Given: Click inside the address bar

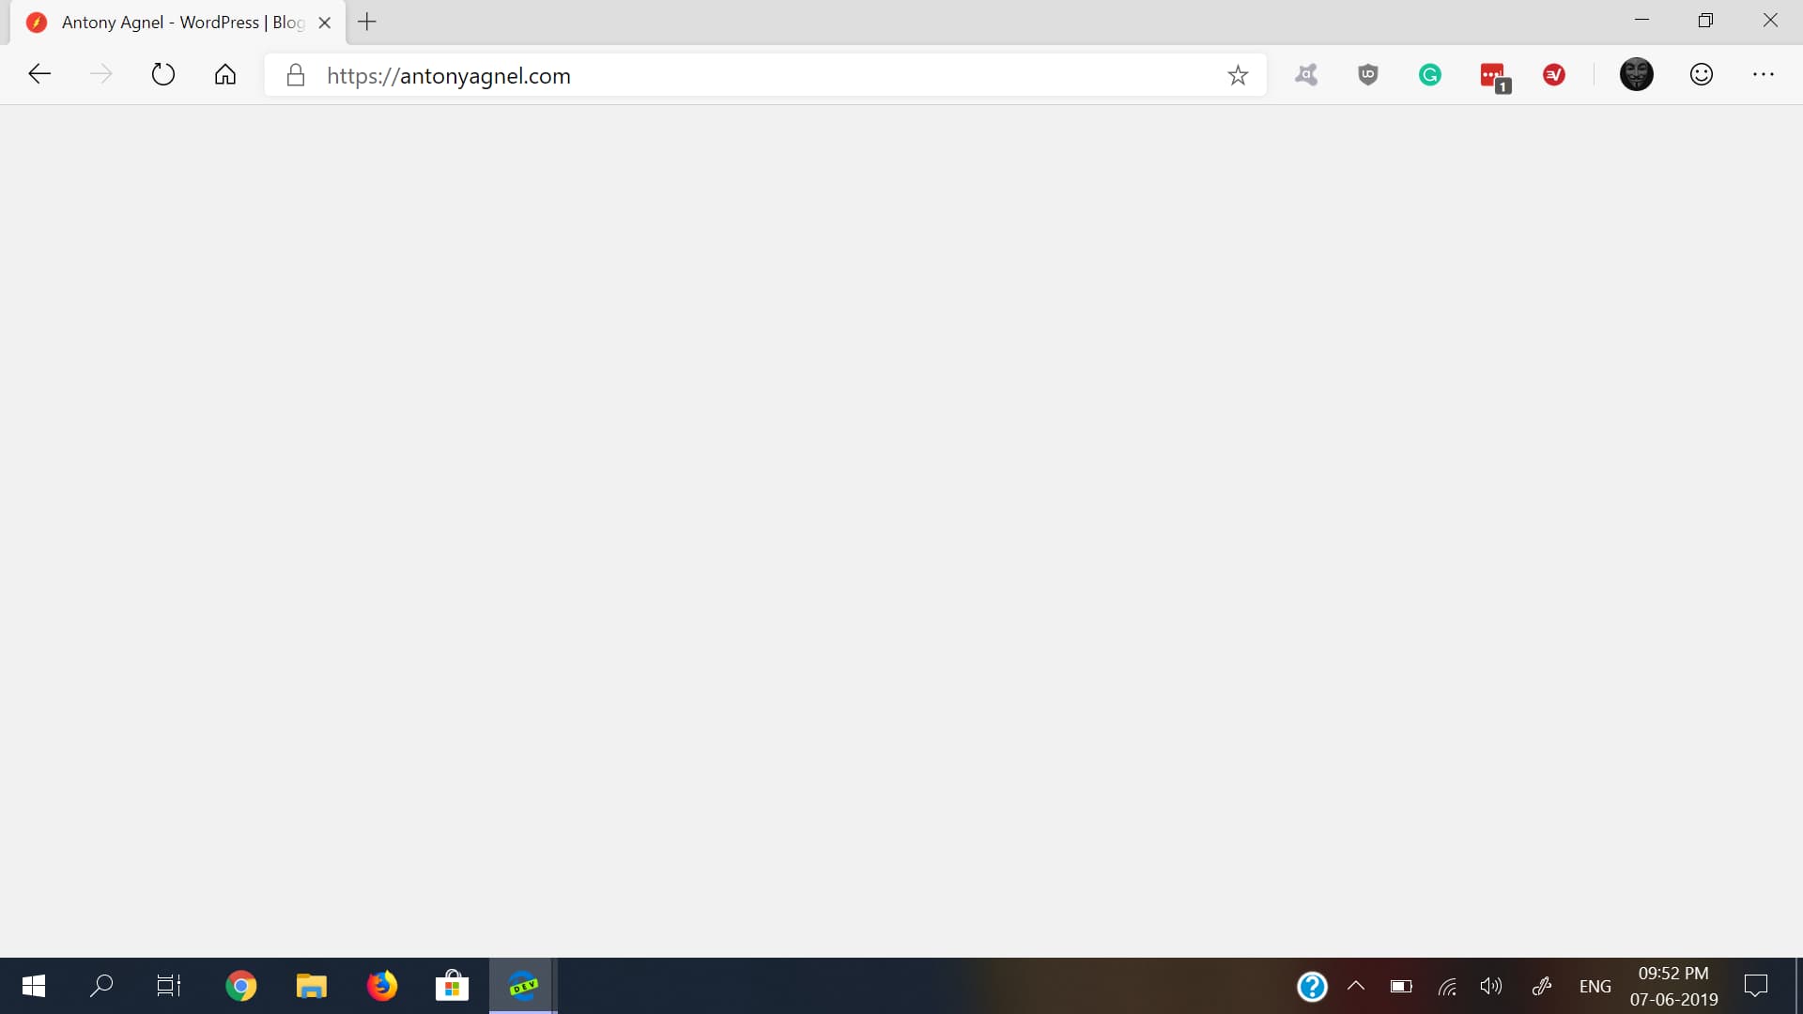Looking at the screenshot, I should click(751, 76).
